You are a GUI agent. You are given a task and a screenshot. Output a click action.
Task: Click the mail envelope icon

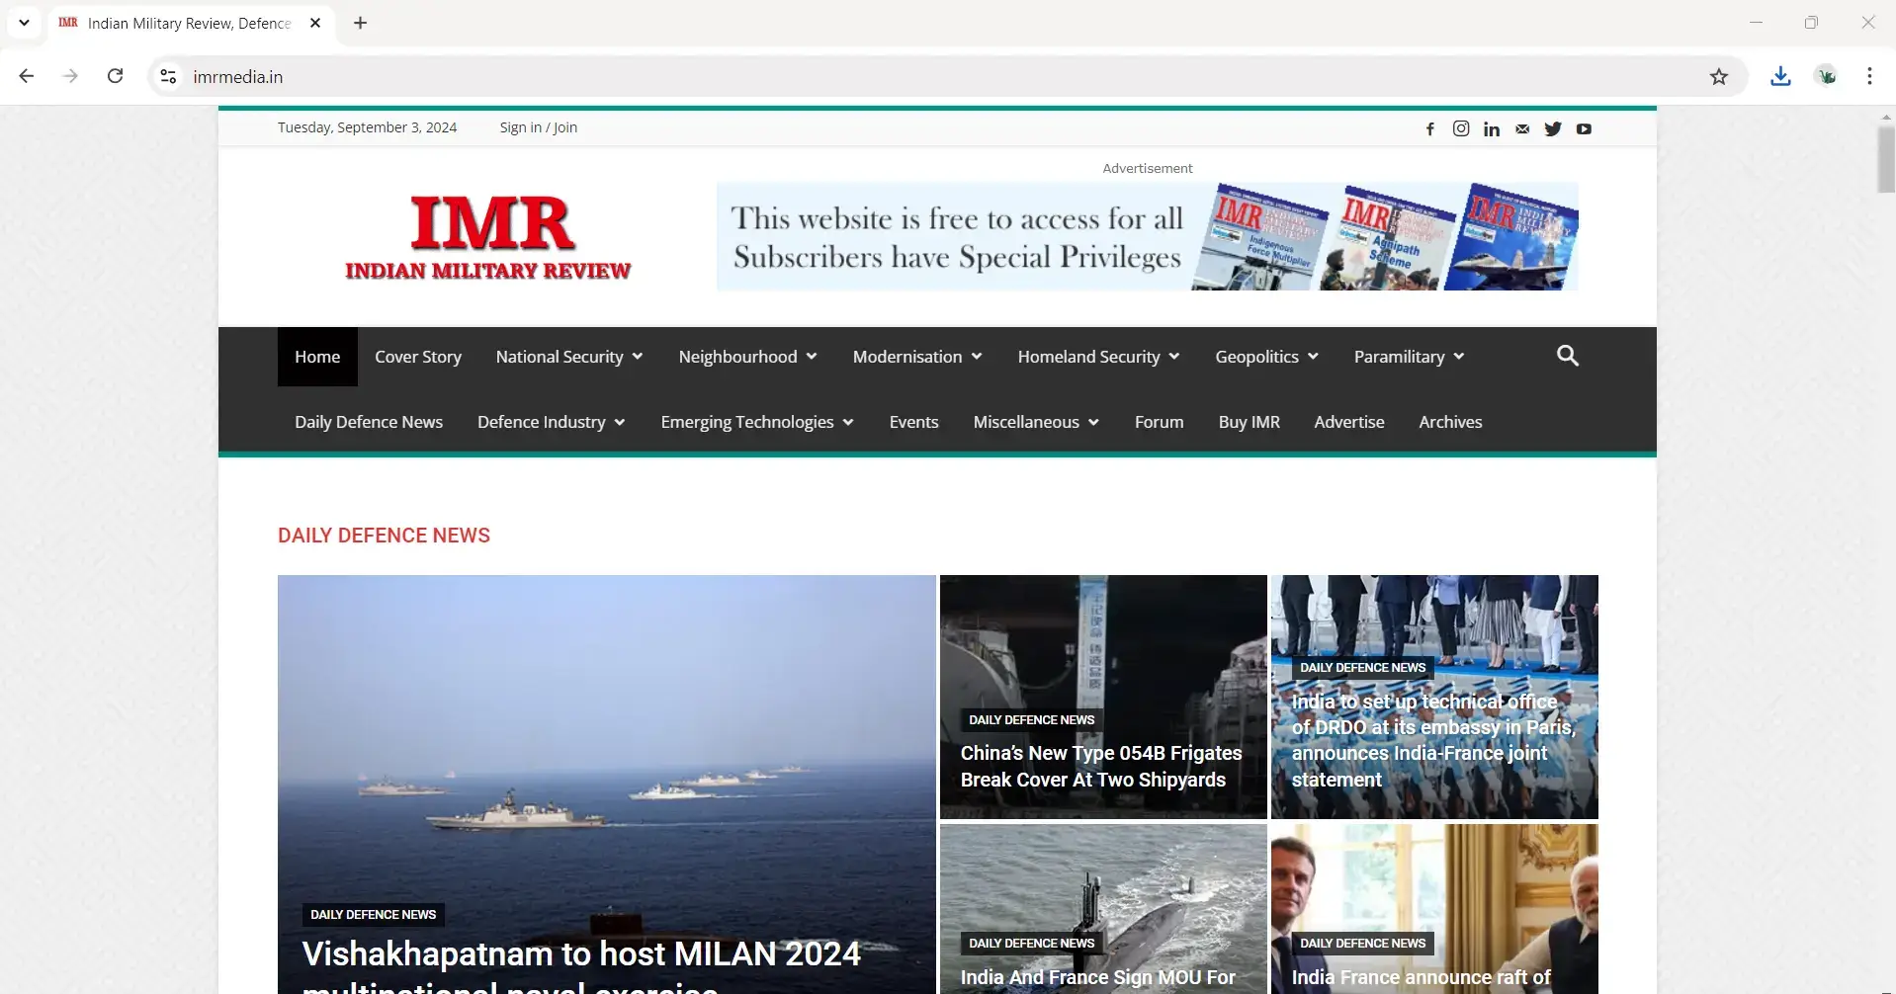(x=1522, y=128)
